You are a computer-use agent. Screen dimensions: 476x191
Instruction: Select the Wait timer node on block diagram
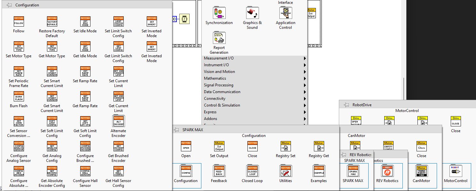pyautogui.click(x=184, y=19)
